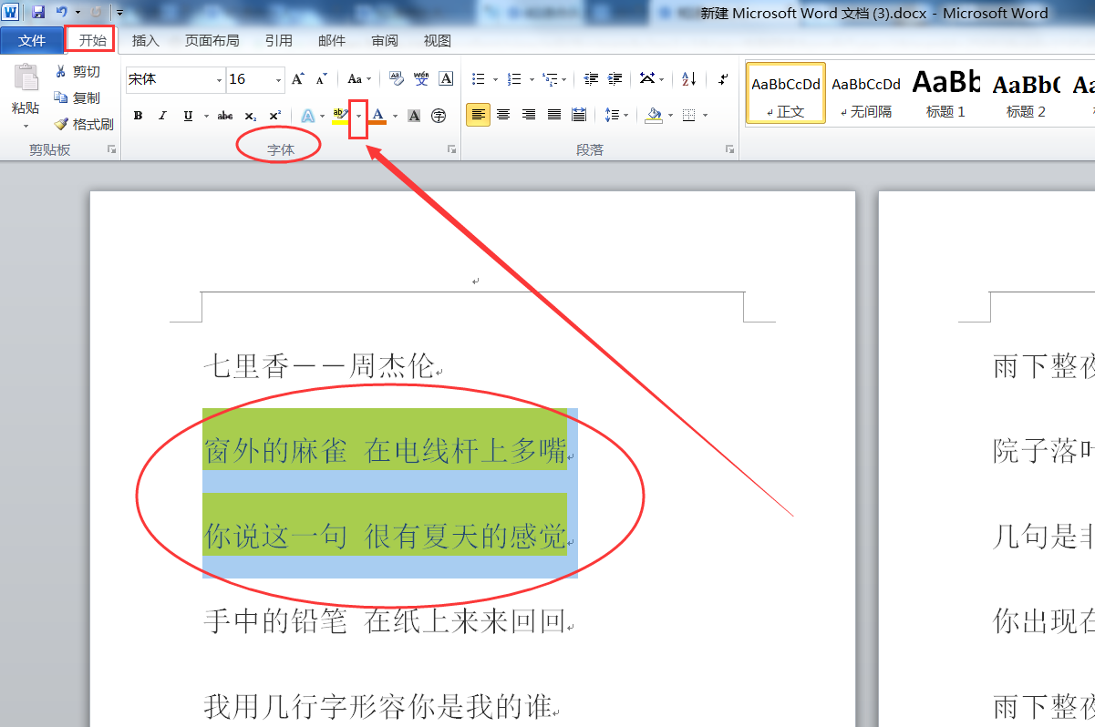Expand the numbering dropdown arrow
The height and width of the screenshot is (727, 1095).
[532, 79]
